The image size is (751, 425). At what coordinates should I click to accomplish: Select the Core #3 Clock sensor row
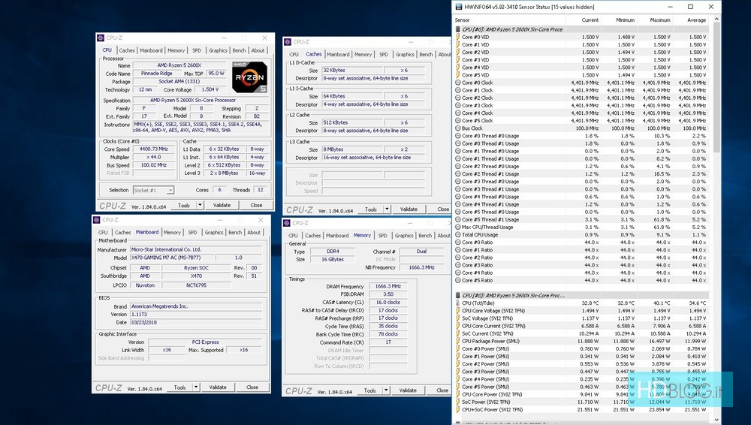[477, 106]
